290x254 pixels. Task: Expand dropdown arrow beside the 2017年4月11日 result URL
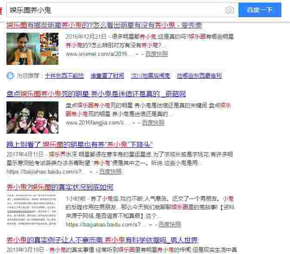coord(91,172)
